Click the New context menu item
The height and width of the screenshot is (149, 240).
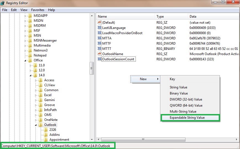(x=145, y=79)
